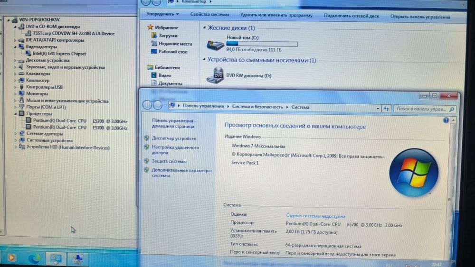Click the Устройства HID icon
The width and height of the screenshot is (475, 267).
(21, 147)
